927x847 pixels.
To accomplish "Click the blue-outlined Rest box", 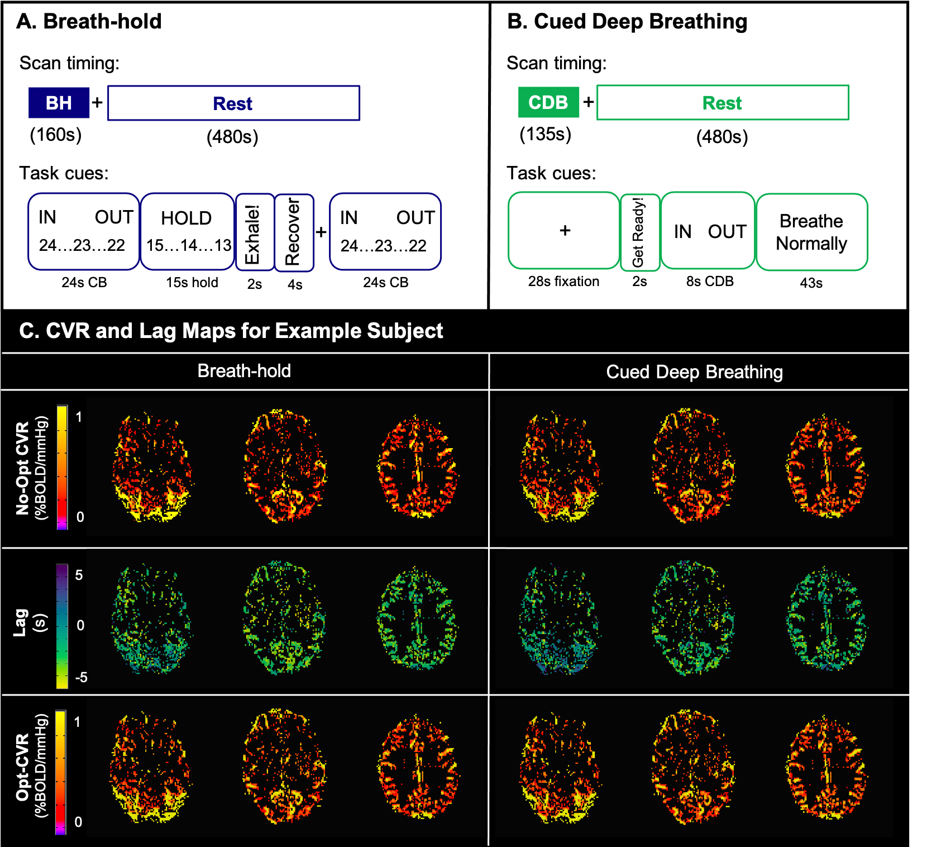I will tap(233, 103).
